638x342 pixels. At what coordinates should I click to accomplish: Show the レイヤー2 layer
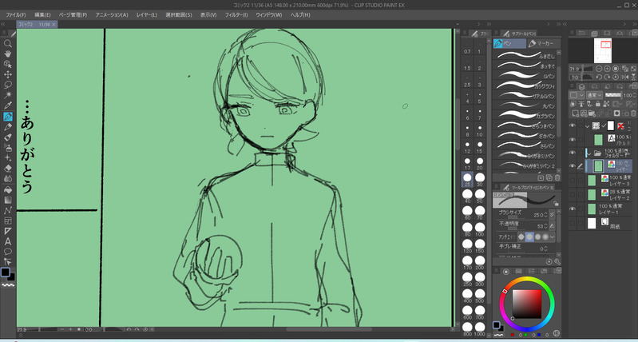[573, 194]
